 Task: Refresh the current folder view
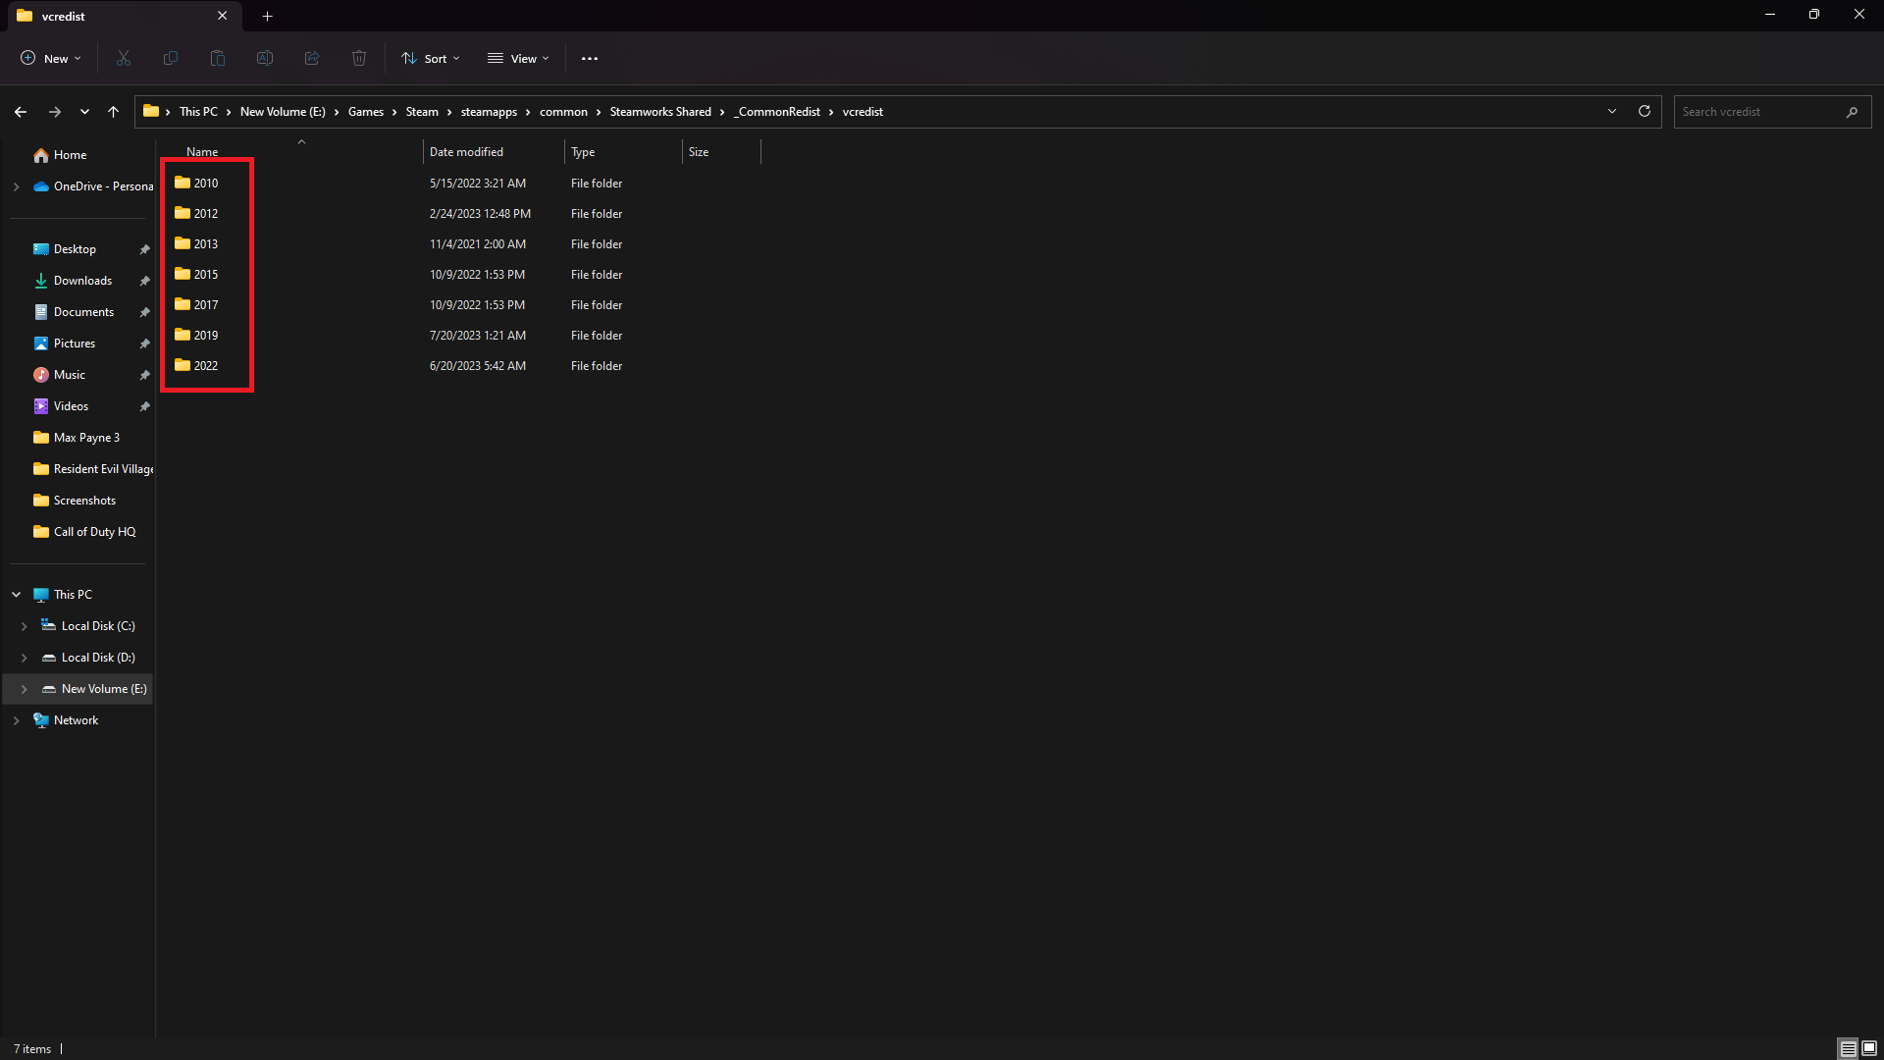tap(1645, 112)
